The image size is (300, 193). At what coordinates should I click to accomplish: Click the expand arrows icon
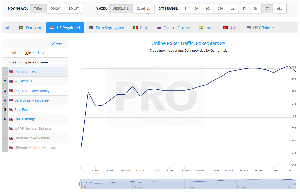coord(54,43)
